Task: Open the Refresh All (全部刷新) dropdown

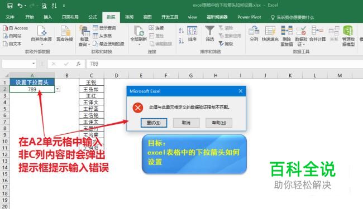Action: (138, 35)
